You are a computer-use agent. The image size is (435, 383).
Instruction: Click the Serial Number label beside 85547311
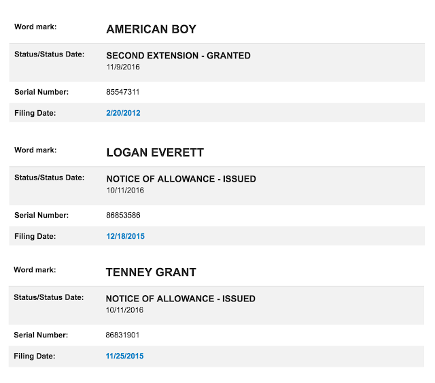(x=41, y=92)
